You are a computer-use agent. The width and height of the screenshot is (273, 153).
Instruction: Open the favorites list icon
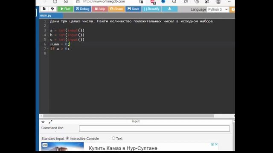(186, 2)
